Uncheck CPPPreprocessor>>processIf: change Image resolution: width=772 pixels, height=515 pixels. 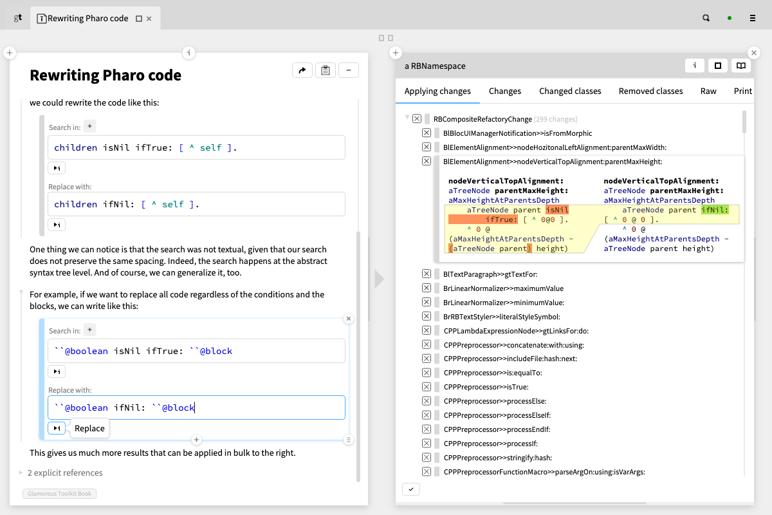[x=426, y=444]
